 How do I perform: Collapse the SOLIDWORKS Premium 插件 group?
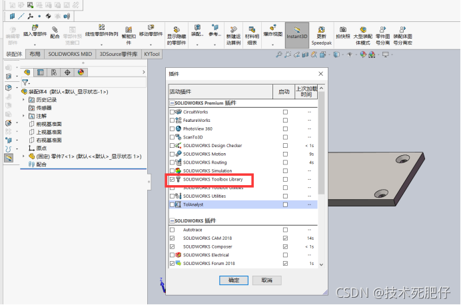[172, 103]
